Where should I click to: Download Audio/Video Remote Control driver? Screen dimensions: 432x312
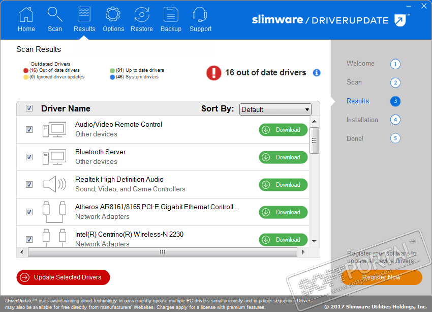pos(283,130)
